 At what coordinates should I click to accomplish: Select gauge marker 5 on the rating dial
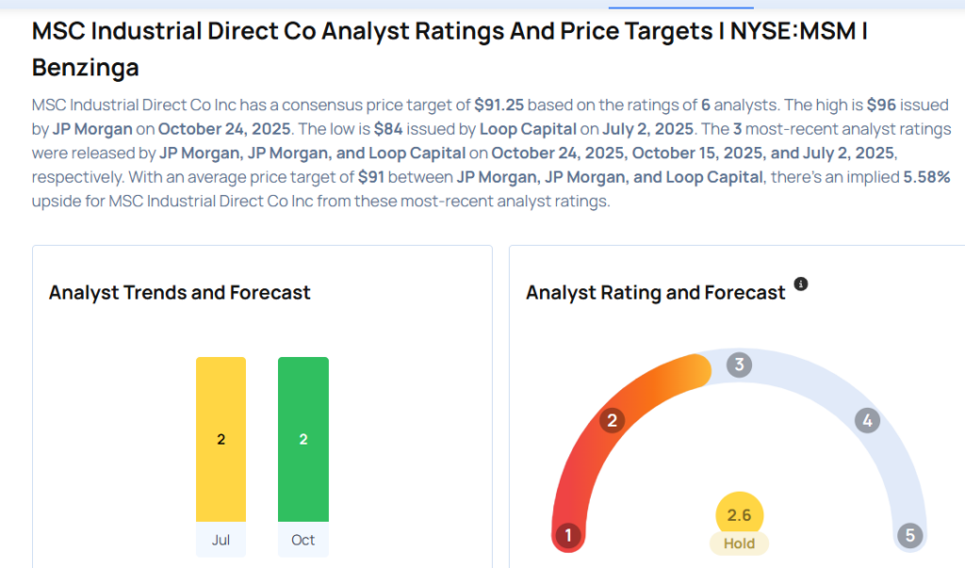pos(909,534)
